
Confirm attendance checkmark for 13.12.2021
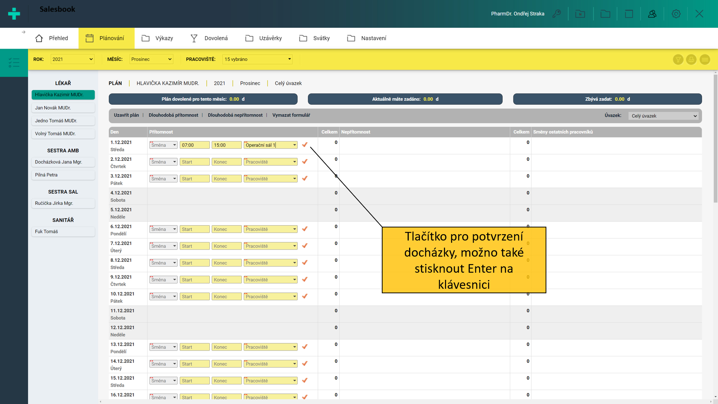click(x=305, y=347)
